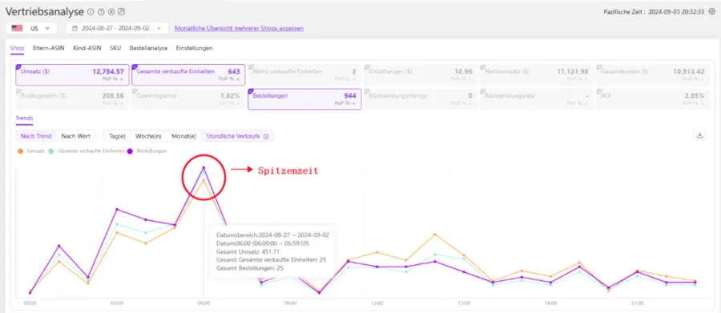
Task: Click the 944 Bestellungen value
Action: tap(350, 96)
